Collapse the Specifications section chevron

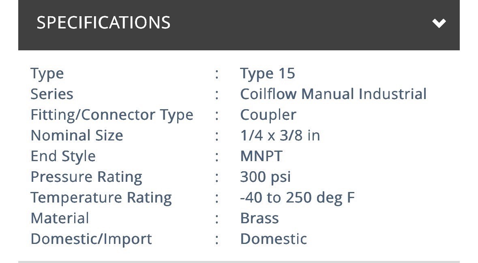point(439,23)
